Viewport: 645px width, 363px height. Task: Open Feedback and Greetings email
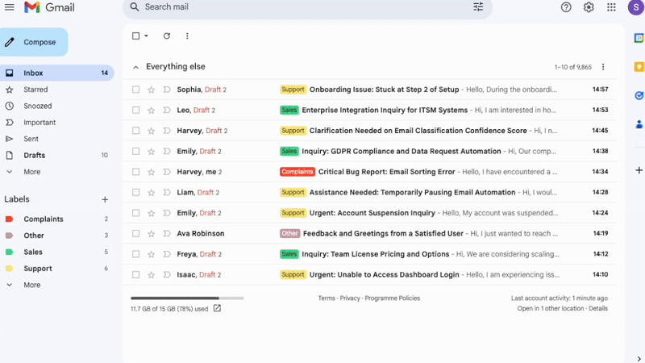tap(369, 233)
